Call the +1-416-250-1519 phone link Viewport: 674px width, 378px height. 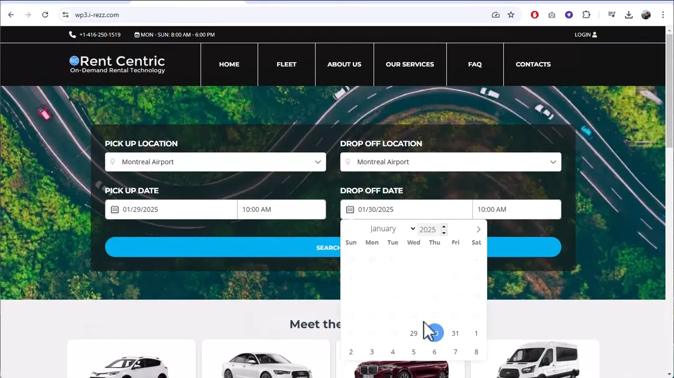tap(100, 35)
